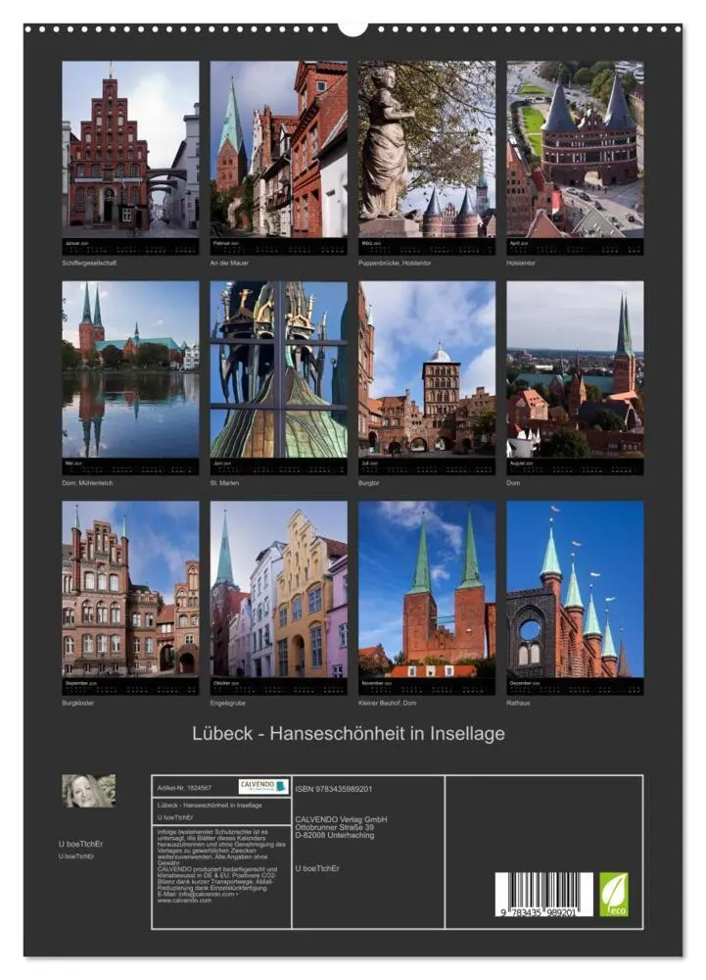Select the Puppenbrücke statue photo
Screen dimensions: 706x980
[x=427, y=149]
